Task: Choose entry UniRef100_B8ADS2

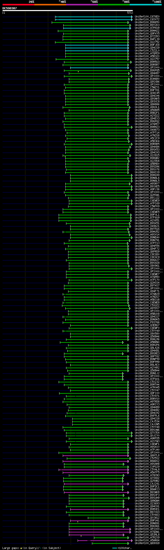Action: 147,461
